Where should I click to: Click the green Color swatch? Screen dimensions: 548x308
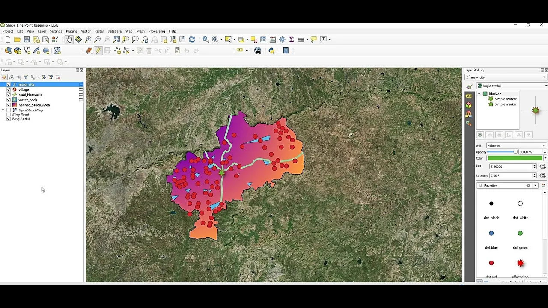pos(515,158)
